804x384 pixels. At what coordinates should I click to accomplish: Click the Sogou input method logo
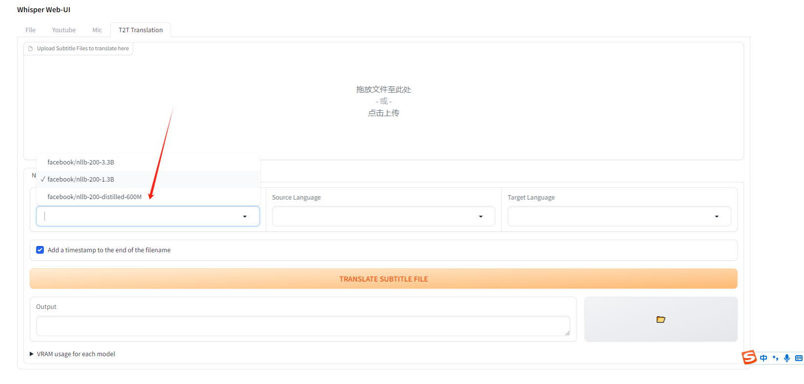(x=749, y=358)
